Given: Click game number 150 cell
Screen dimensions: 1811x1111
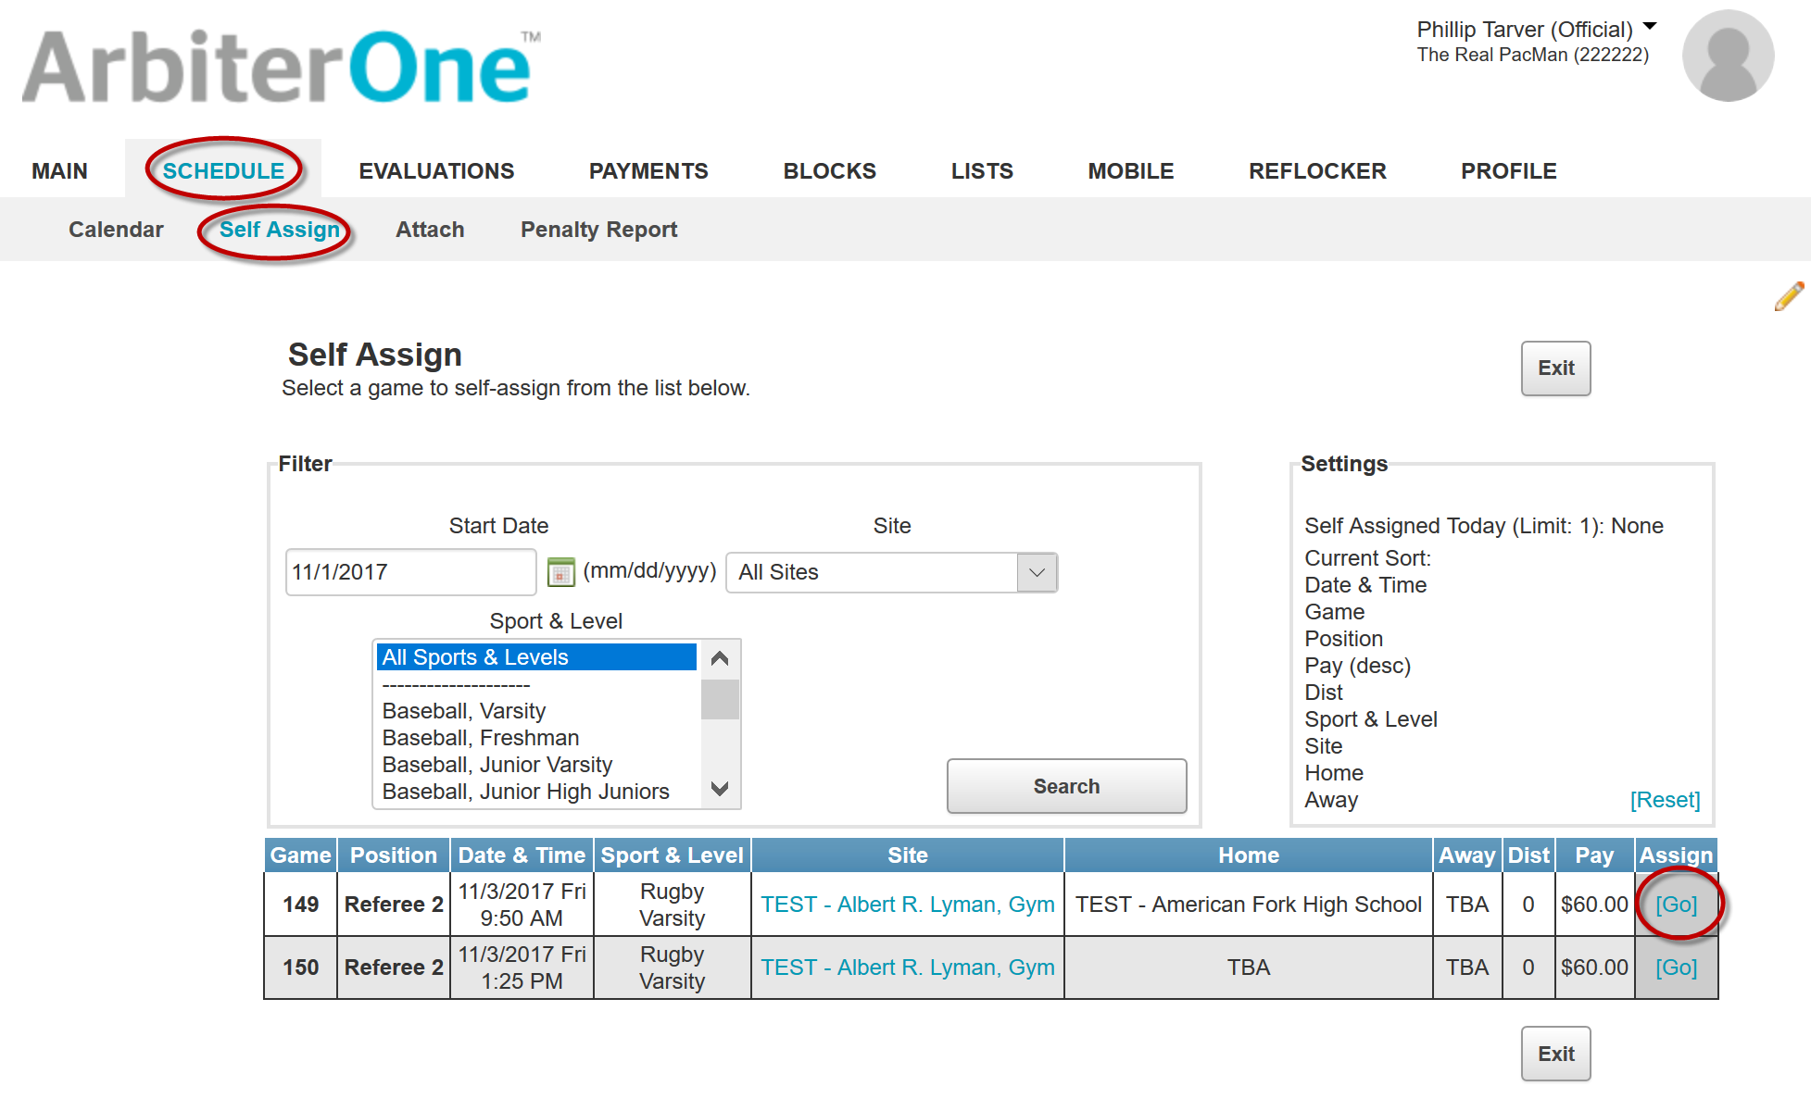Looking at the screenshot, I should tap(300, 967).
